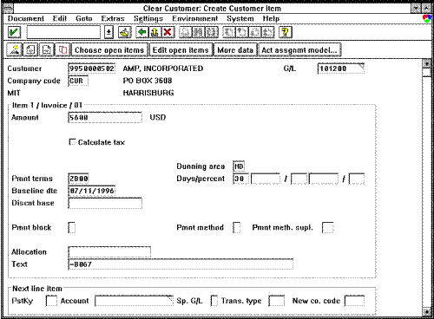Click the yellow Exit up-arrow icon
Image resolution: width=434 pixels, height=319 pixels.
coord(155,32)
